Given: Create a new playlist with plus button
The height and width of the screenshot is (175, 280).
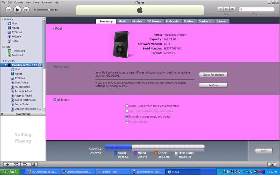Looking at the screenshot, I should pyautogui.click(x=8, y=164).
